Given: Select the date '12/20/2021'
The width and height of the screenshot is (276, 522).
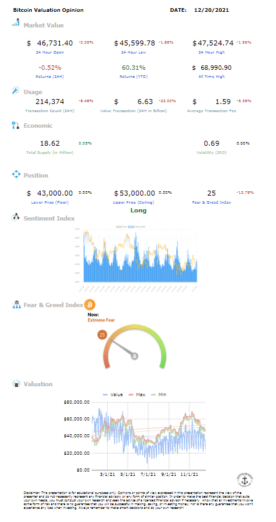Looking at the screenshot, I should click(x=211, y=10).
